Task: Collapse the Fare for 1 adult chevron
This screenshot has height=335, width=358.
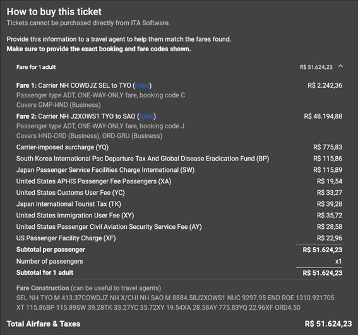Action: [340, 66]
